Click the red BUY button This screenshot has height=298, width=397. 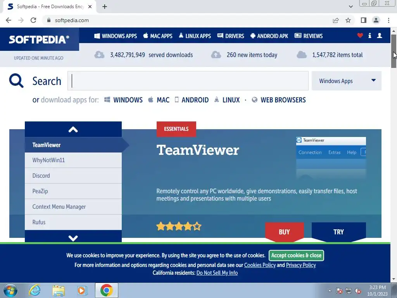point(284,232)
